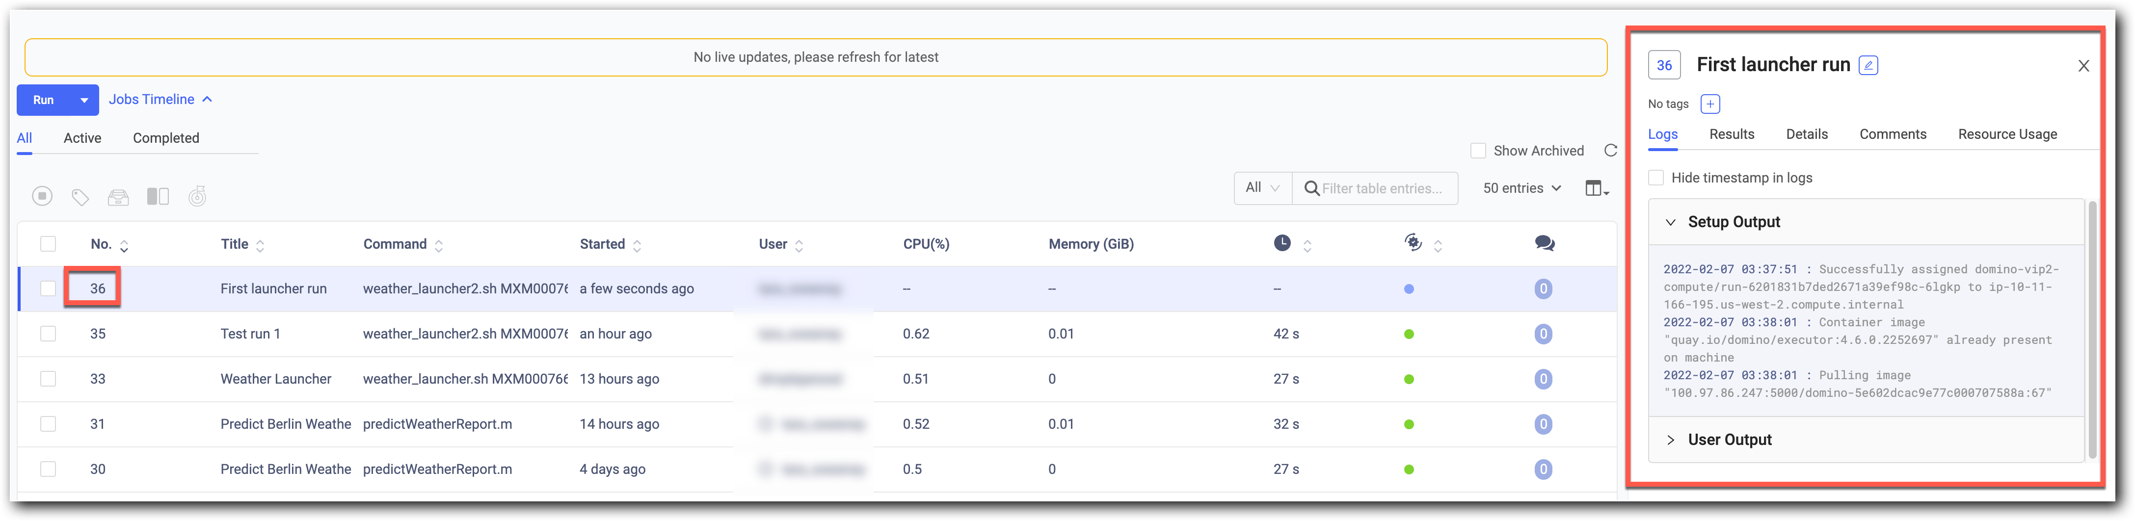Image resolution: width=2135 pixels, height=521 pixels.
Task: Check the box for job 31
Action: pos(48,425)
